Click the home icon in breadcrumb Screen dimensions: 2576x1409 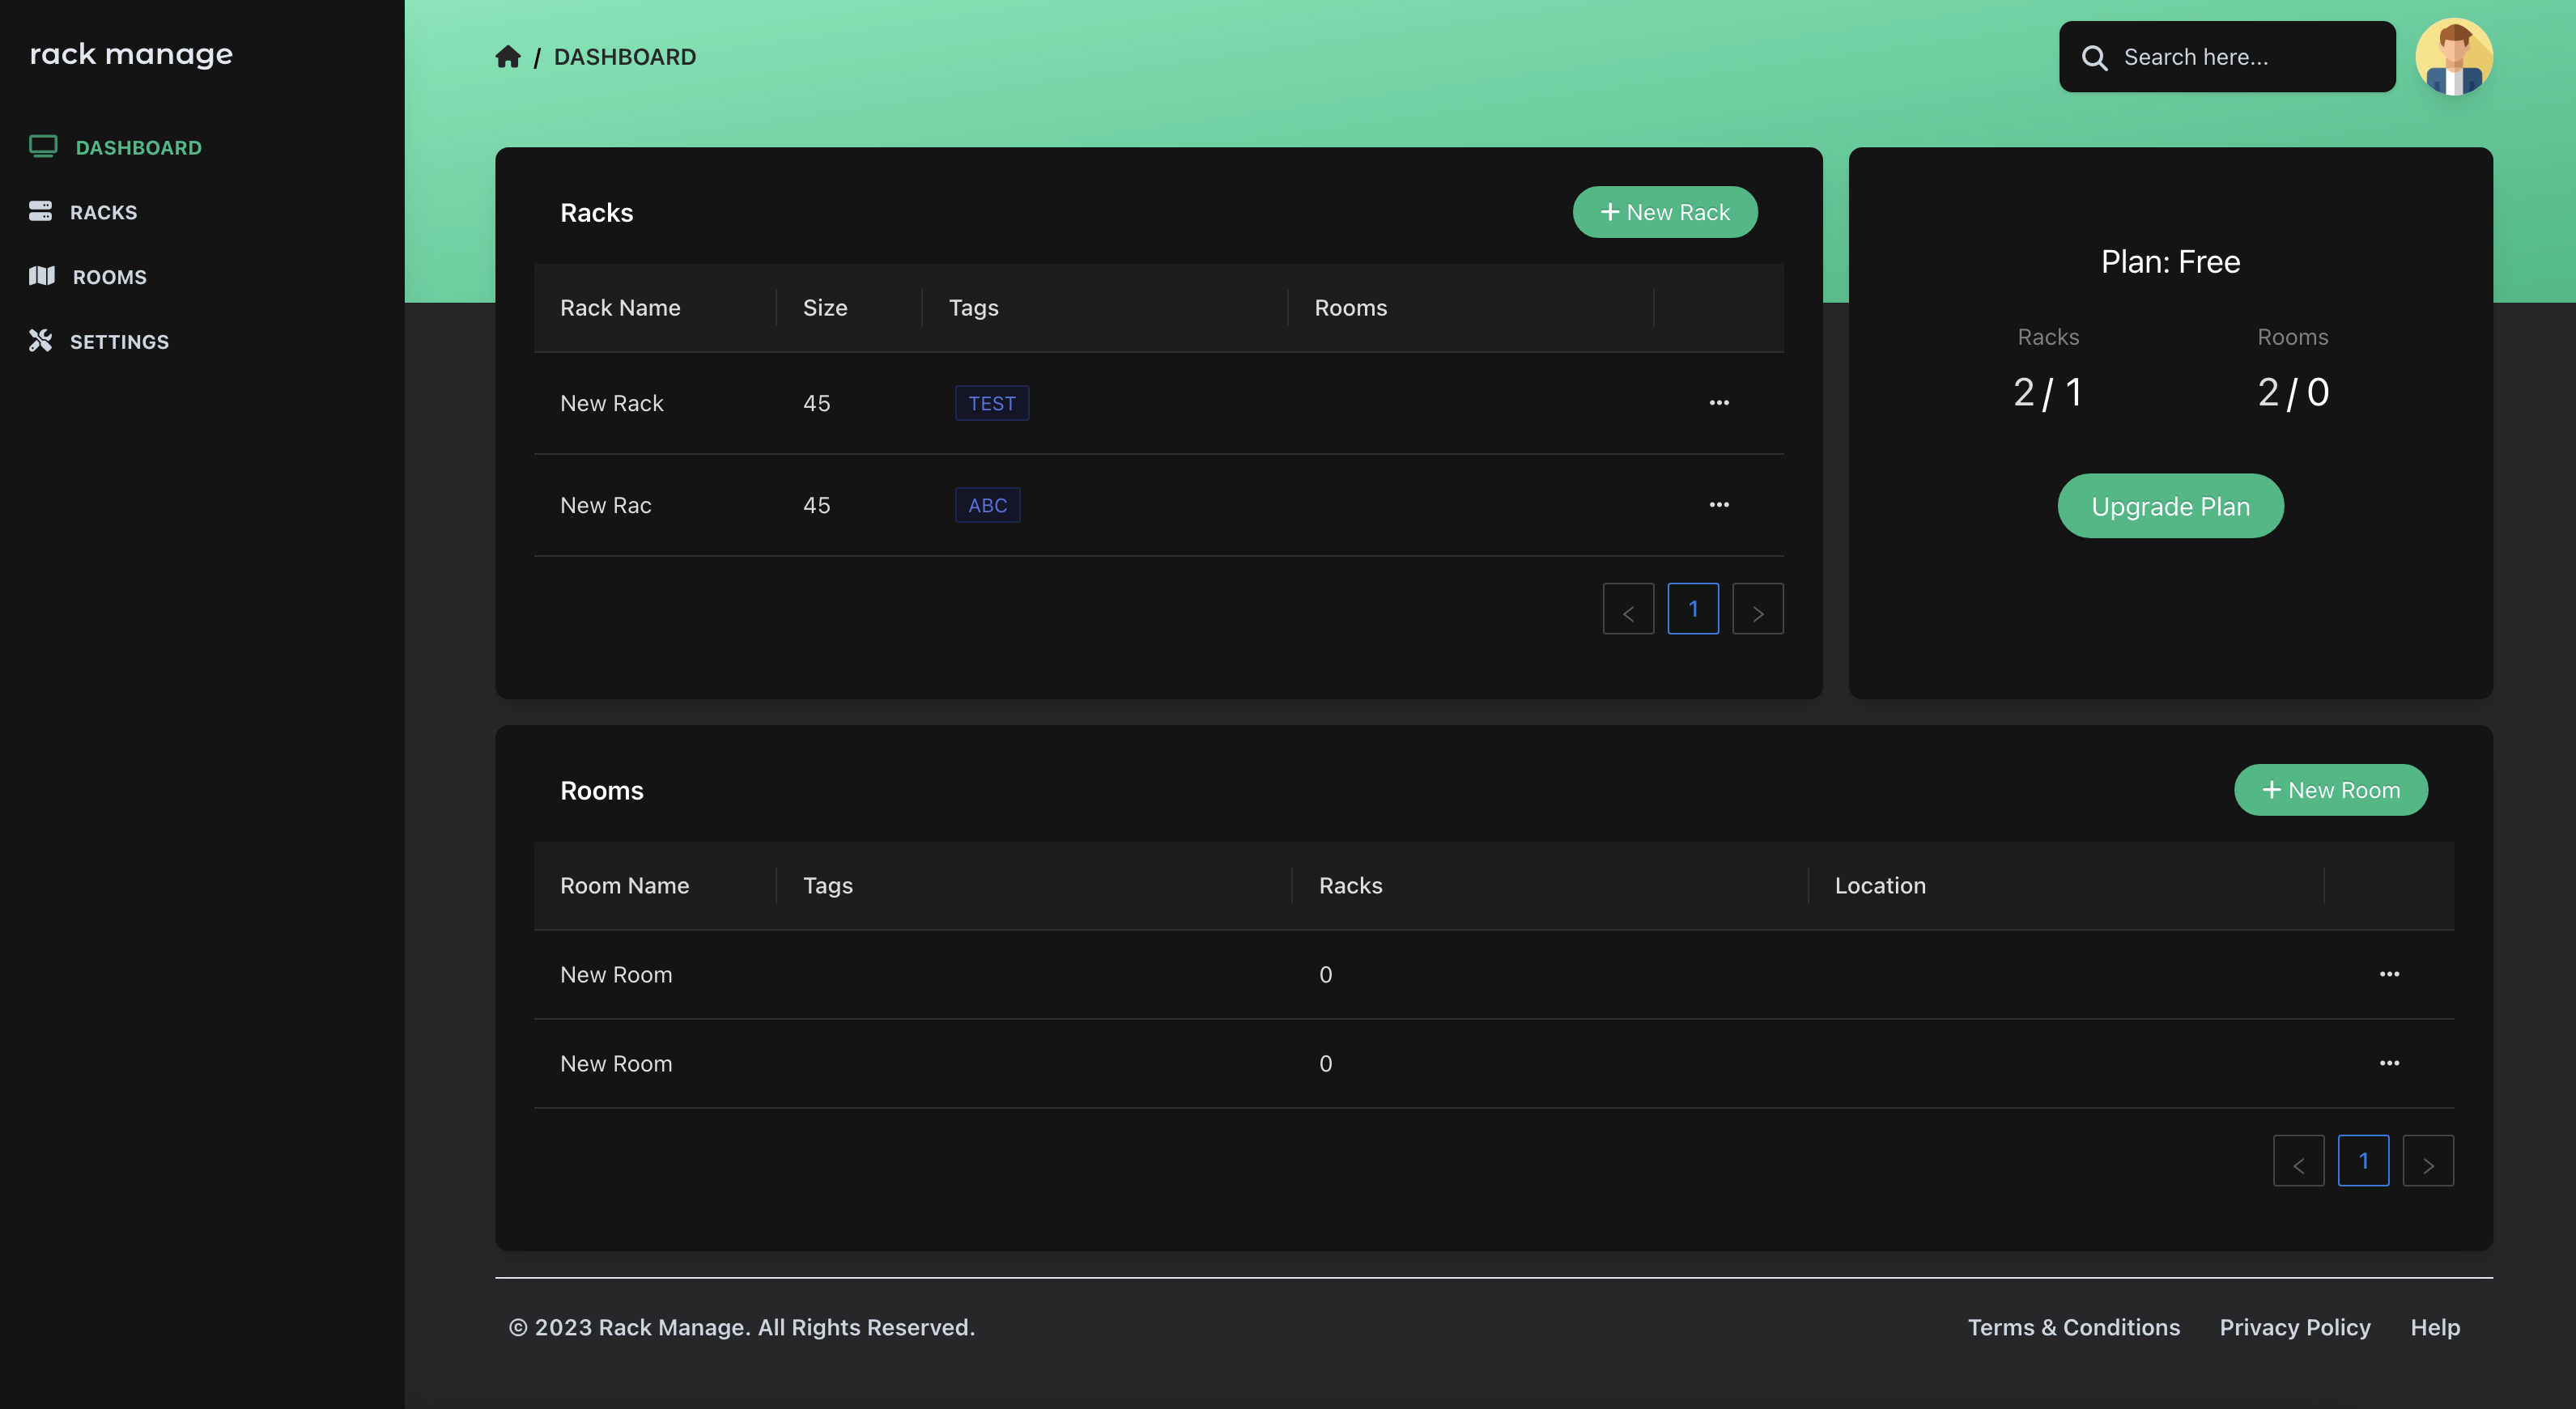pos(508,57)
